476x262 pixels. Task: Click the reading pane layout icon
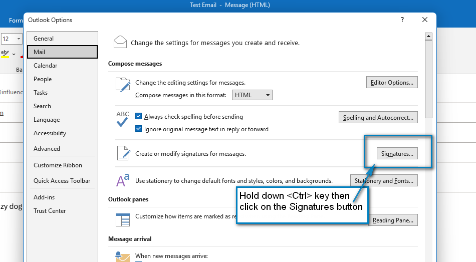(x=123, y=219)
